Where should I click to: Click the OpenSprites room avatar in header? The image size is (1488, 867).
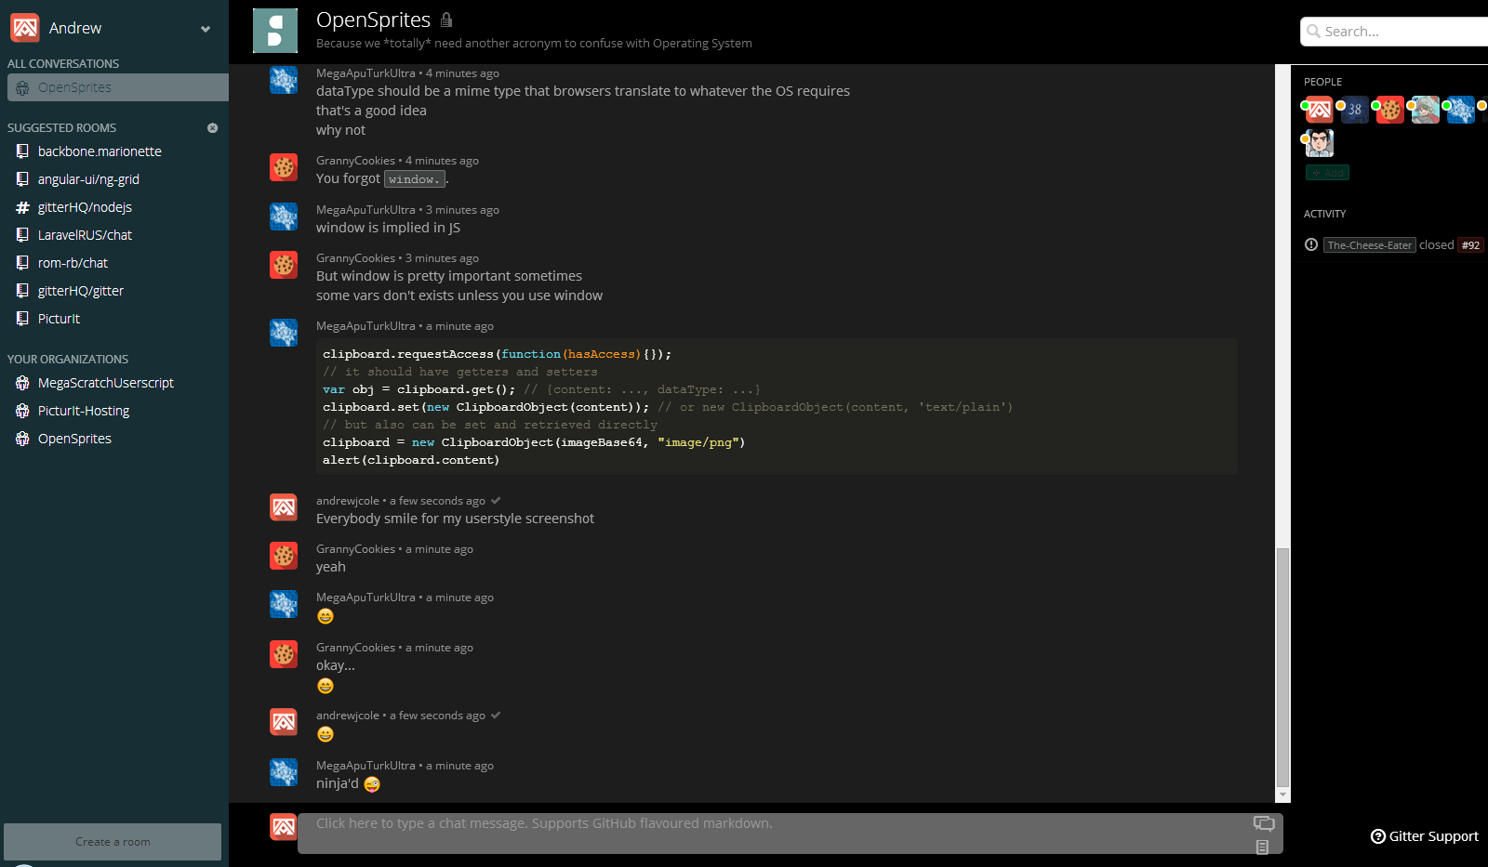point(275,31)
